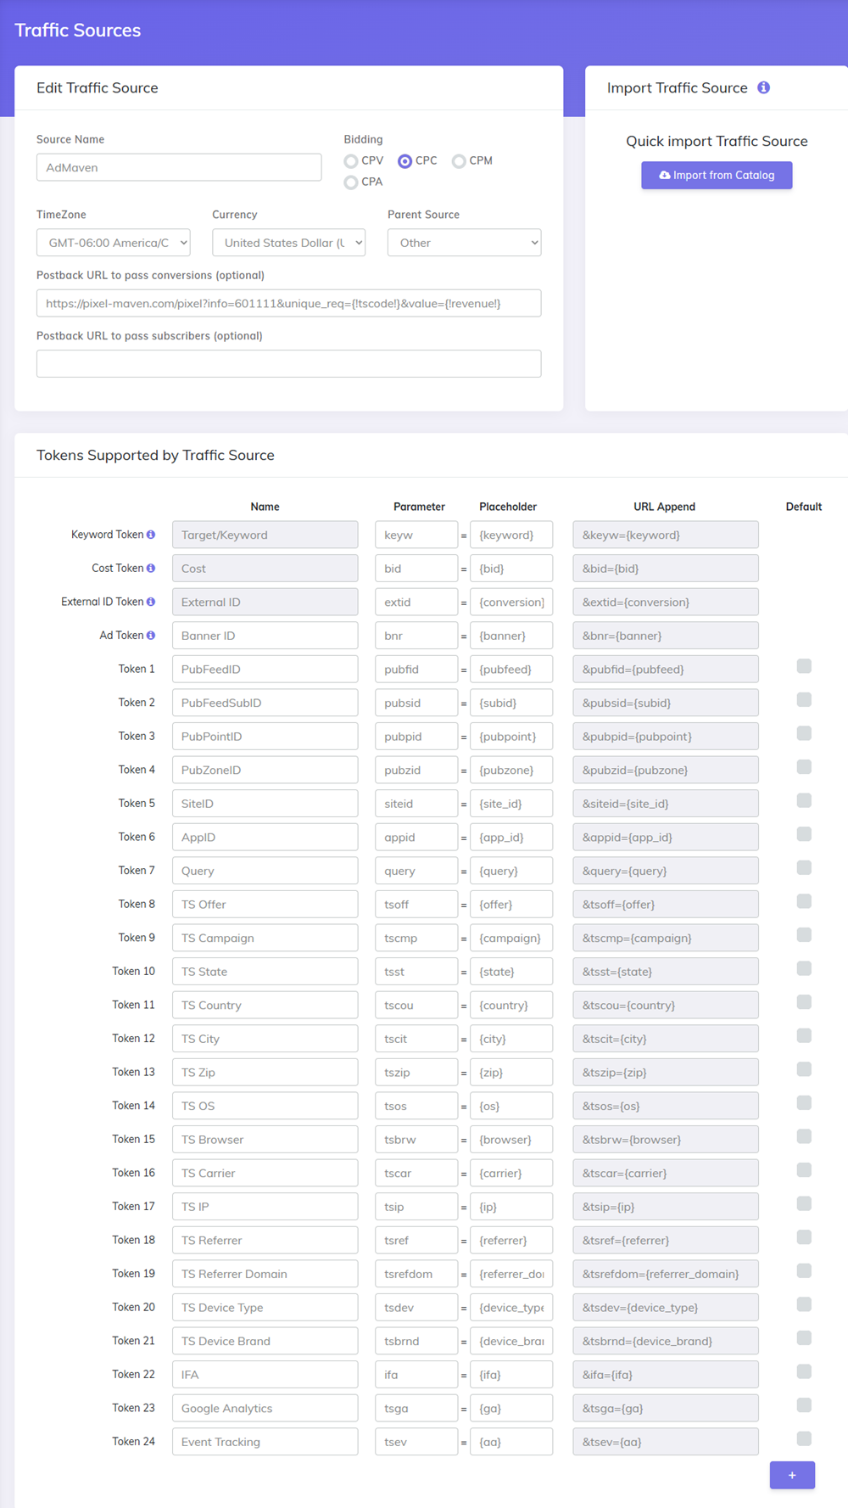This screenshot has width=848, height=1508.
Task: Check the Default box for Token 24
Action: (804, 1438)
